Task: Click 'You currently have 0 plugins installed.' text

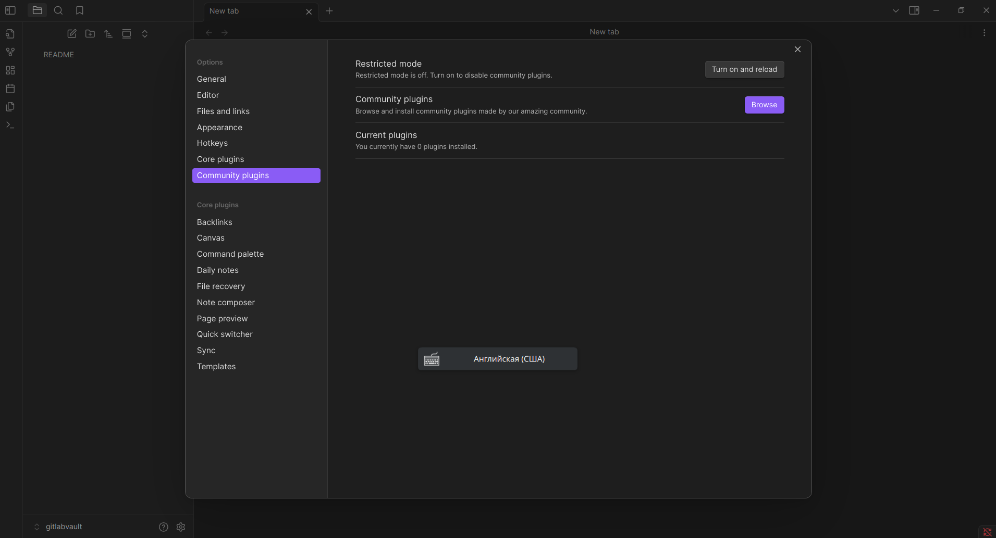Action: pyautogui.click(x=416, y=147)
